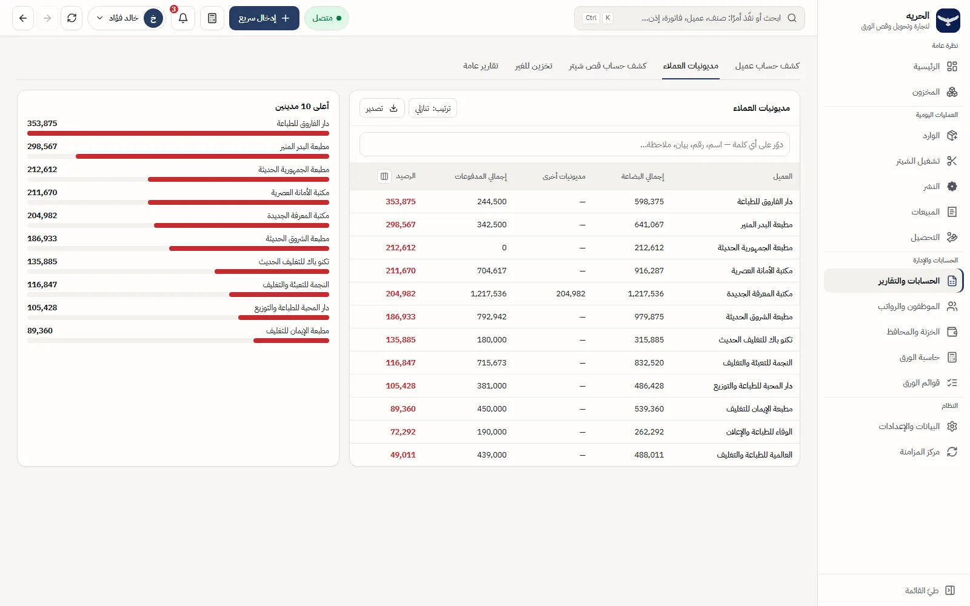
Task: Click مطبعة الإيمان للتغليف debt bar
Action: [x=291, y=341]
